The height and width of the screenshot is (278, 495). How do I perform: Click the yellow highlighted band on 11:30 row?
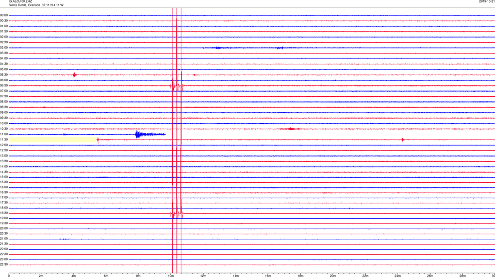(53, 140)
